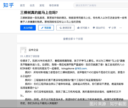Click the @163.com email link
The width and height of the screenshot is (128, 108).
(81, 69)
